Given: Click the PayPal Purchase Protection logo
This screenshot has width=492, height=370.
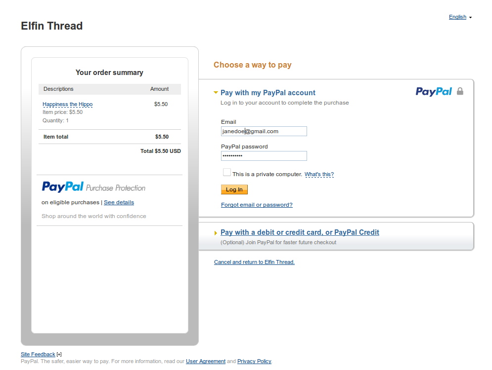Looking at the screenshot, I should click(x=93, y=187).
